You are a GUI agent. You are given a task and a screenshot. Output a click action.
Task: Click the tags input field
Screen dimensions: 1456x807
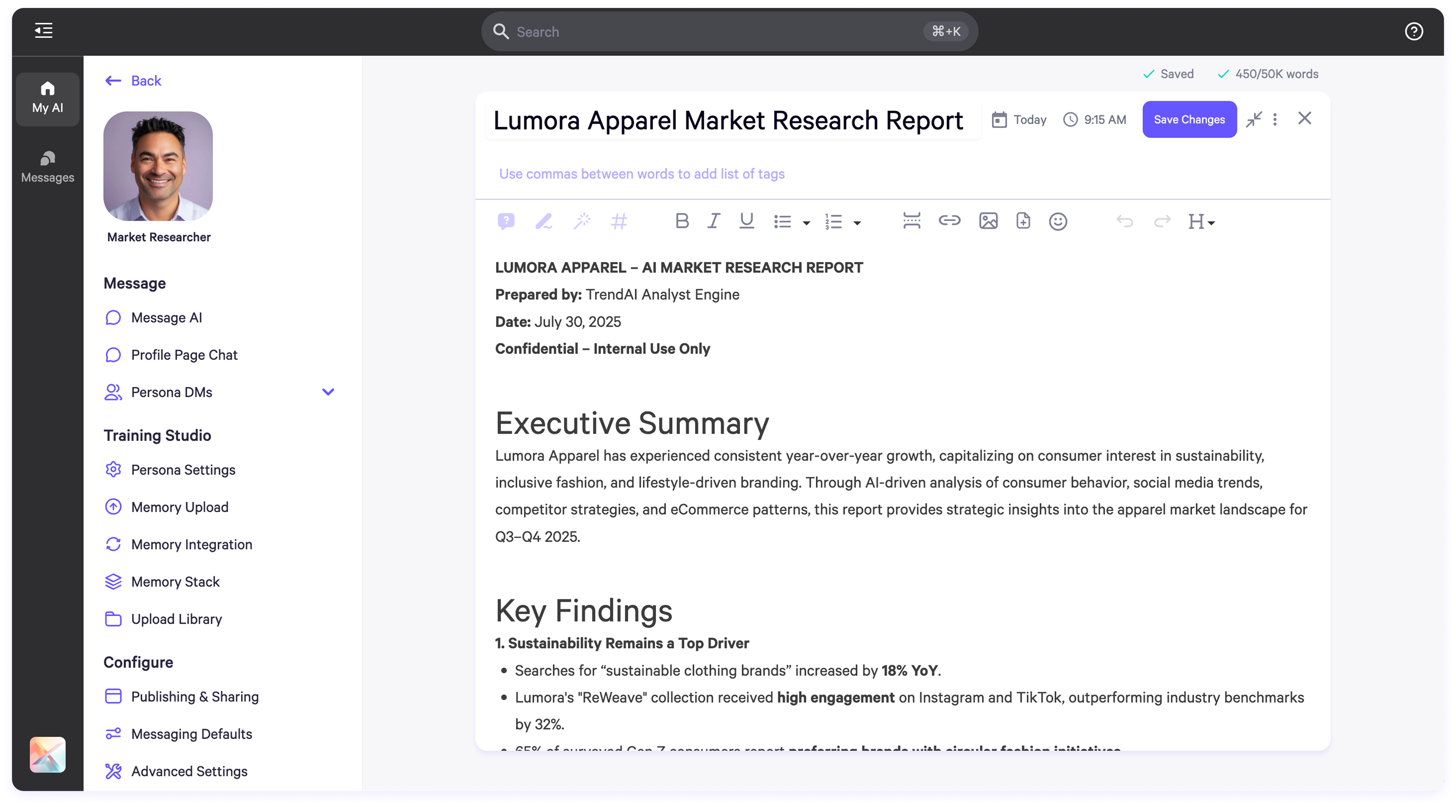point(641,173)
